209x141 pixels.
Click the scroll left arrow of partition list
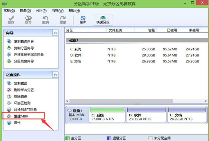coord(67,101)
